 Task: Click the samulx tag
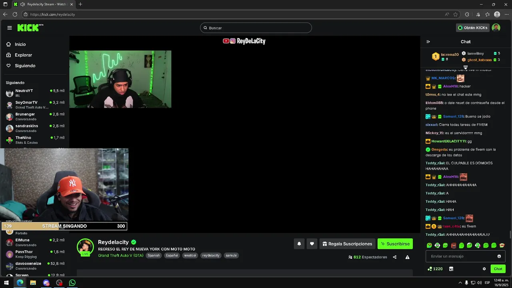tap(231, 255)
